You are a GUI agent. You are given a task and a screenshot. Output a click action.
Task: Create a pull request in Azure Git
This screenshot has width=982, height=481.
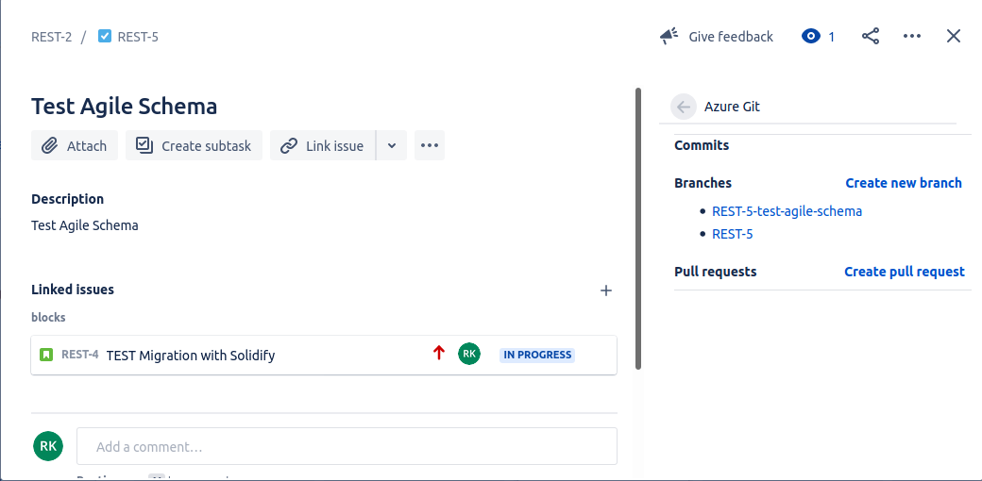(x=905, y=272)
